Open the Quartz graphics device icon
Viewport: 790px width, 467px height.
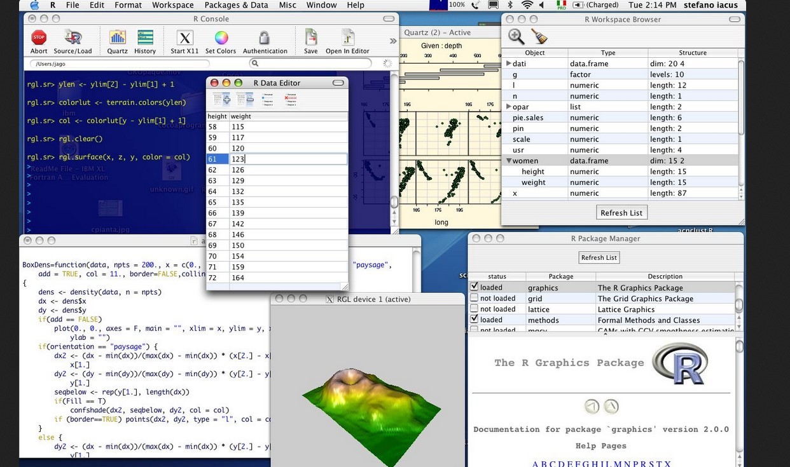click(117, 38)
